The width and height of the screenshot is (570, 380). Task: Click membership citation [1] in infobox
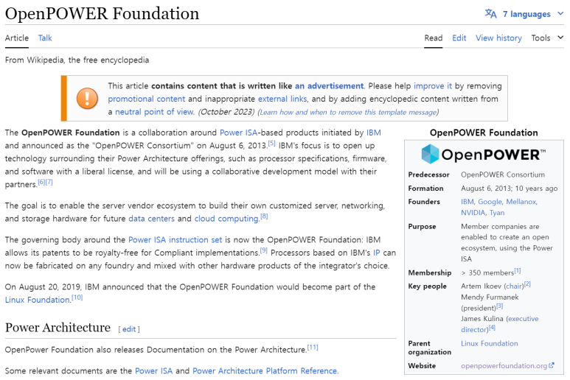point(518,271)
